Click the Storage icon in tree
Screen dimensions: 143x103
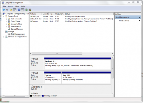coord(6,32)
